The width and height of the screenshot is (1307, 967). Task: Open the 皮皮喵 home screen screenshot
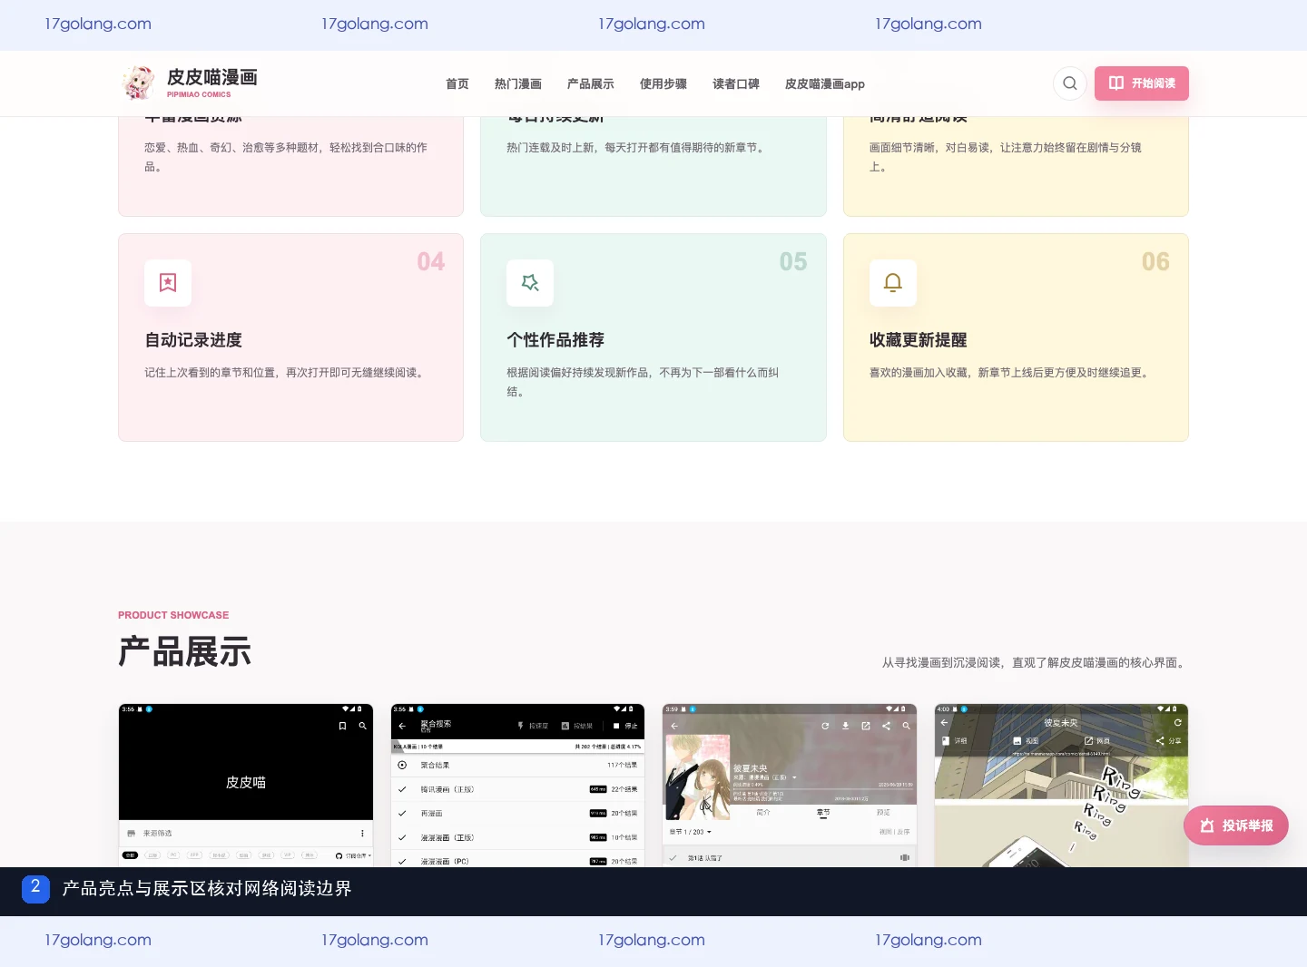[x=246, y=786]
